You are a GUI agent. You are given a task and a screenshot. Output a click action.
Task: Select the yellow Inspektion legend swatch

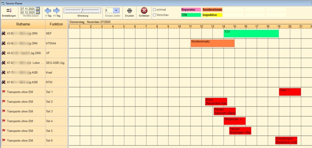[x=212, y=15]
